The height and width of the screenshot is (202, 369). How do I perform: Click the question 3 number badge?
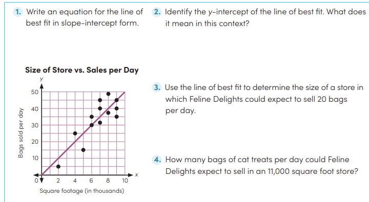[157, 87]
